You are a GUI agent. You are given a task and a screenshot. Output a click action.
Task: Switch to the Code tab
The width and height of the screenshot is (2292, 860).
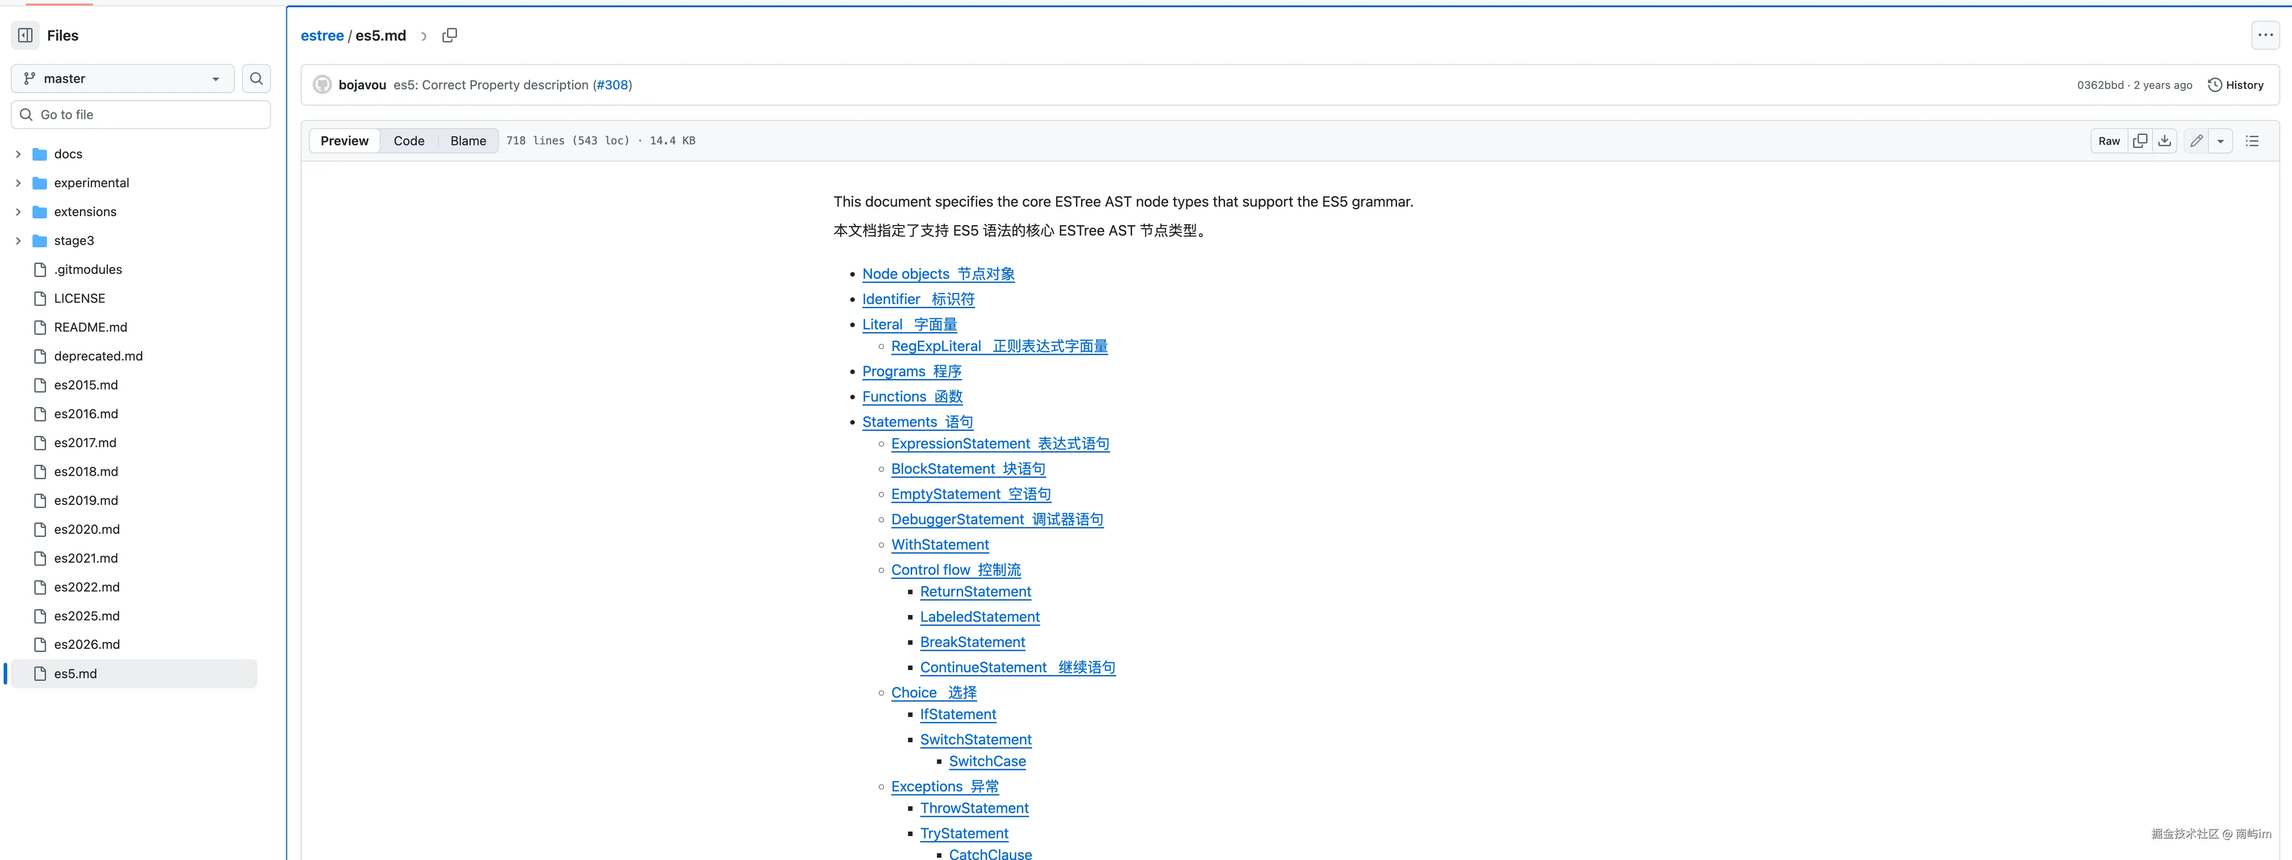[408, 140]
